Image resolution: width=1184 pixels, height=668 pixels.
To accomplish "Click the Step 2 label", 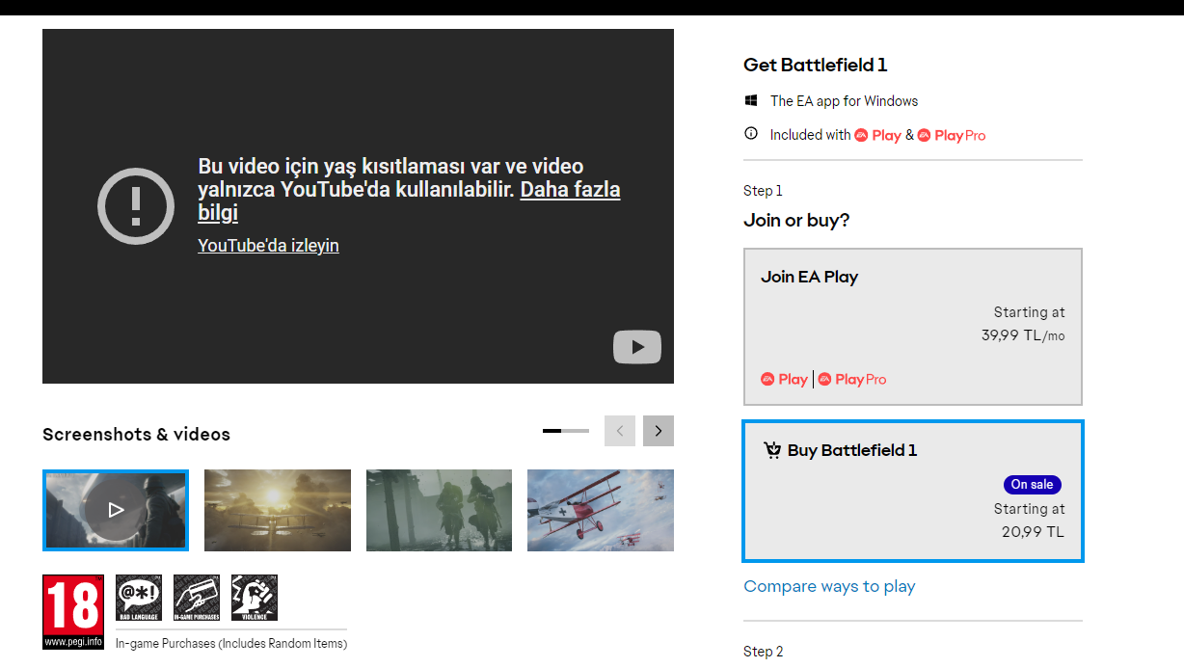I will (764, 652).
